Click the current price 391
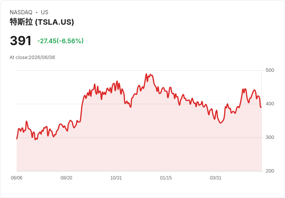 point(21,41)
